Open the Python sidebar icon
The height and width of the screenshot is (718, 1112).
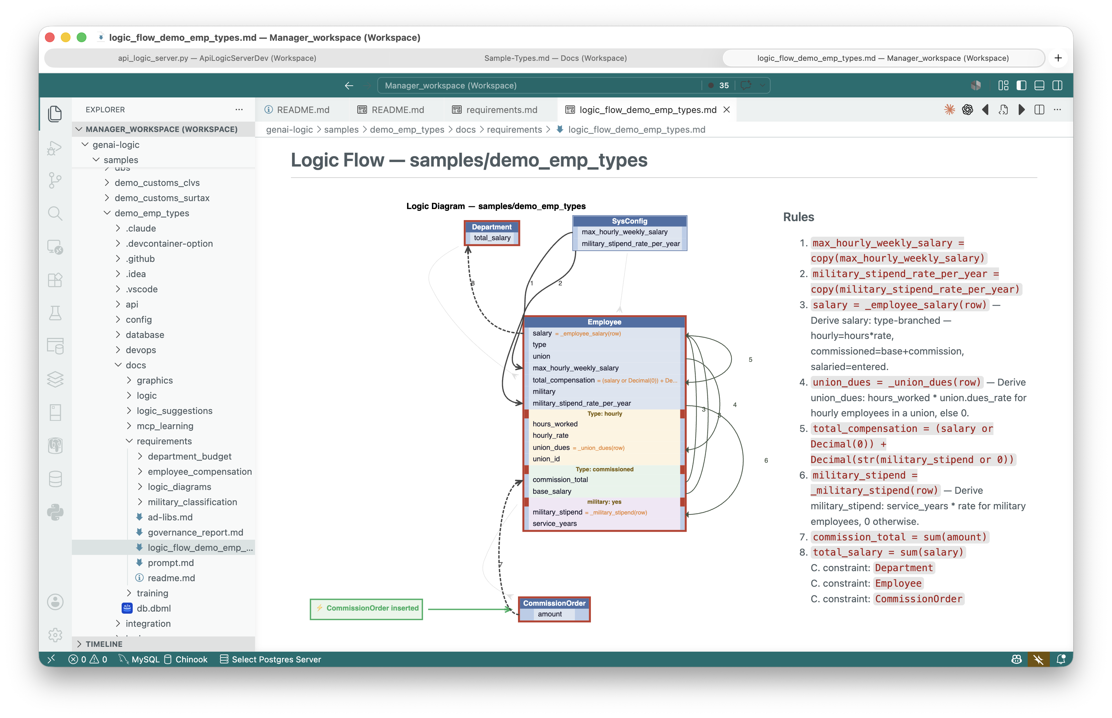tap(55, 512)
